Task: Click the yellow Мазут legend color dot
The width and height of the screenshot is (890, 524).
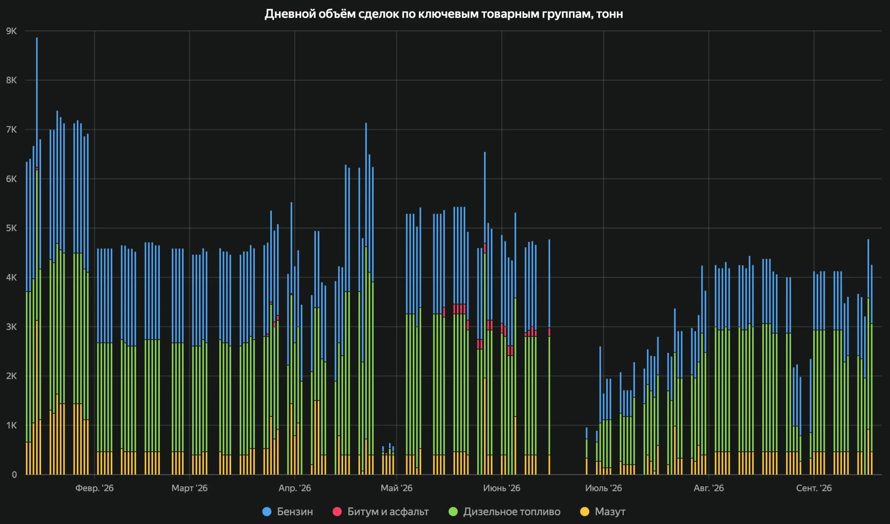Action: tap(585, 511)
